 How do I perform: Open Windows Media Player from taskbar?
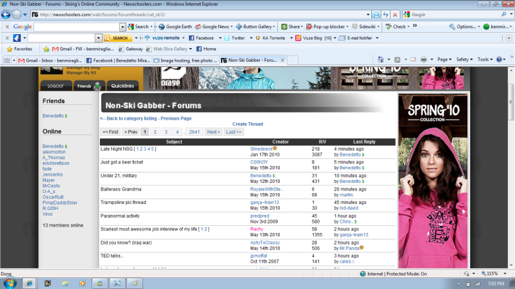coord(82,283)
